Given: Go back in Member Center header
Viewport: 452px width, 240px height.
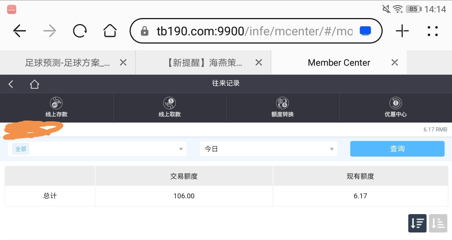Looking at the screenshot, I should (x=11, y=84).
